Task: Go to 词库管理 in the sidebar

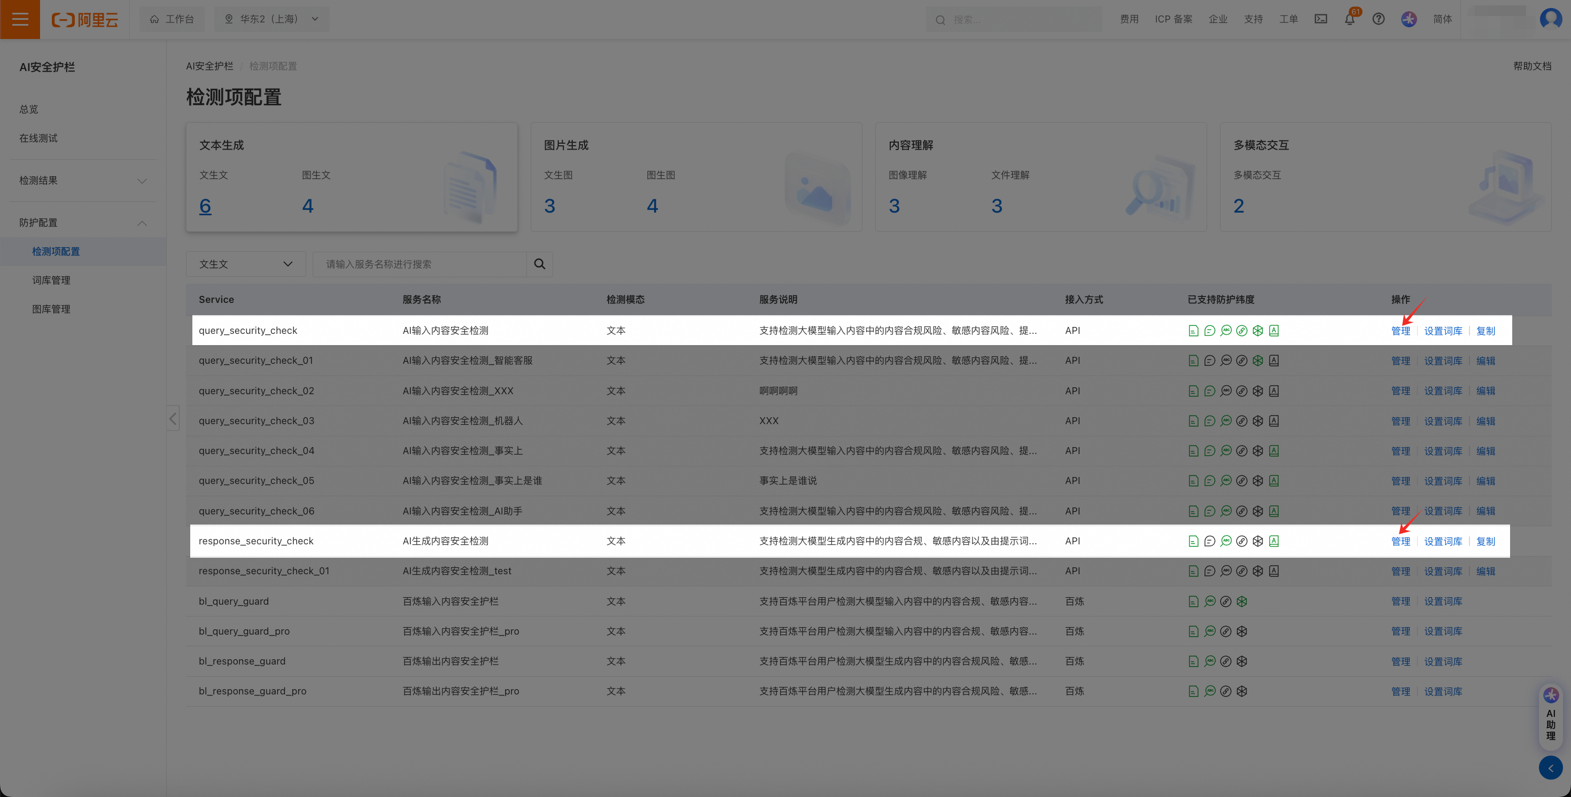Action: click(x=51, y=280)
